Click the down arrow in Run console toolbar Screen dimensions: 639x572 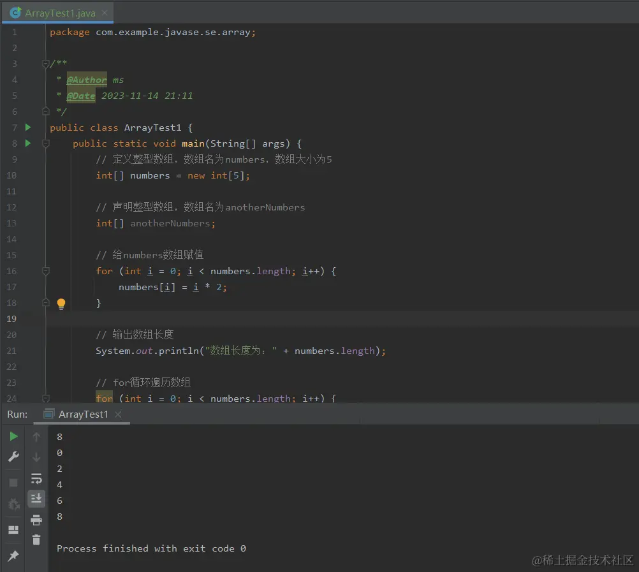click(36, 457)
